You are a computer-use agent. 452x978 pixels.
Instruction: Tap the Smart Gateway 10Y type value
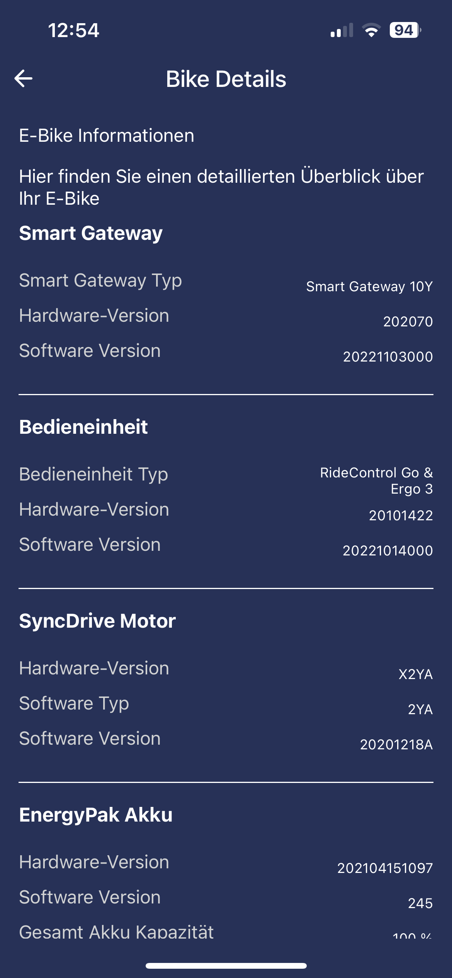pyautogui.click(x=369, y=287)
